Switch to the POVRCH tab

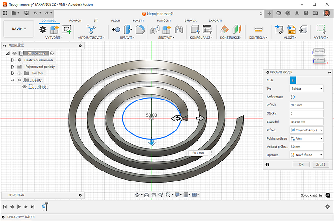pos(75,21)
